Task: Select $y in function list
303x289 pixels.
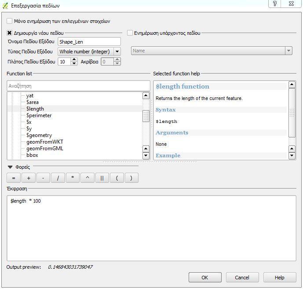Action: point(29,129)
